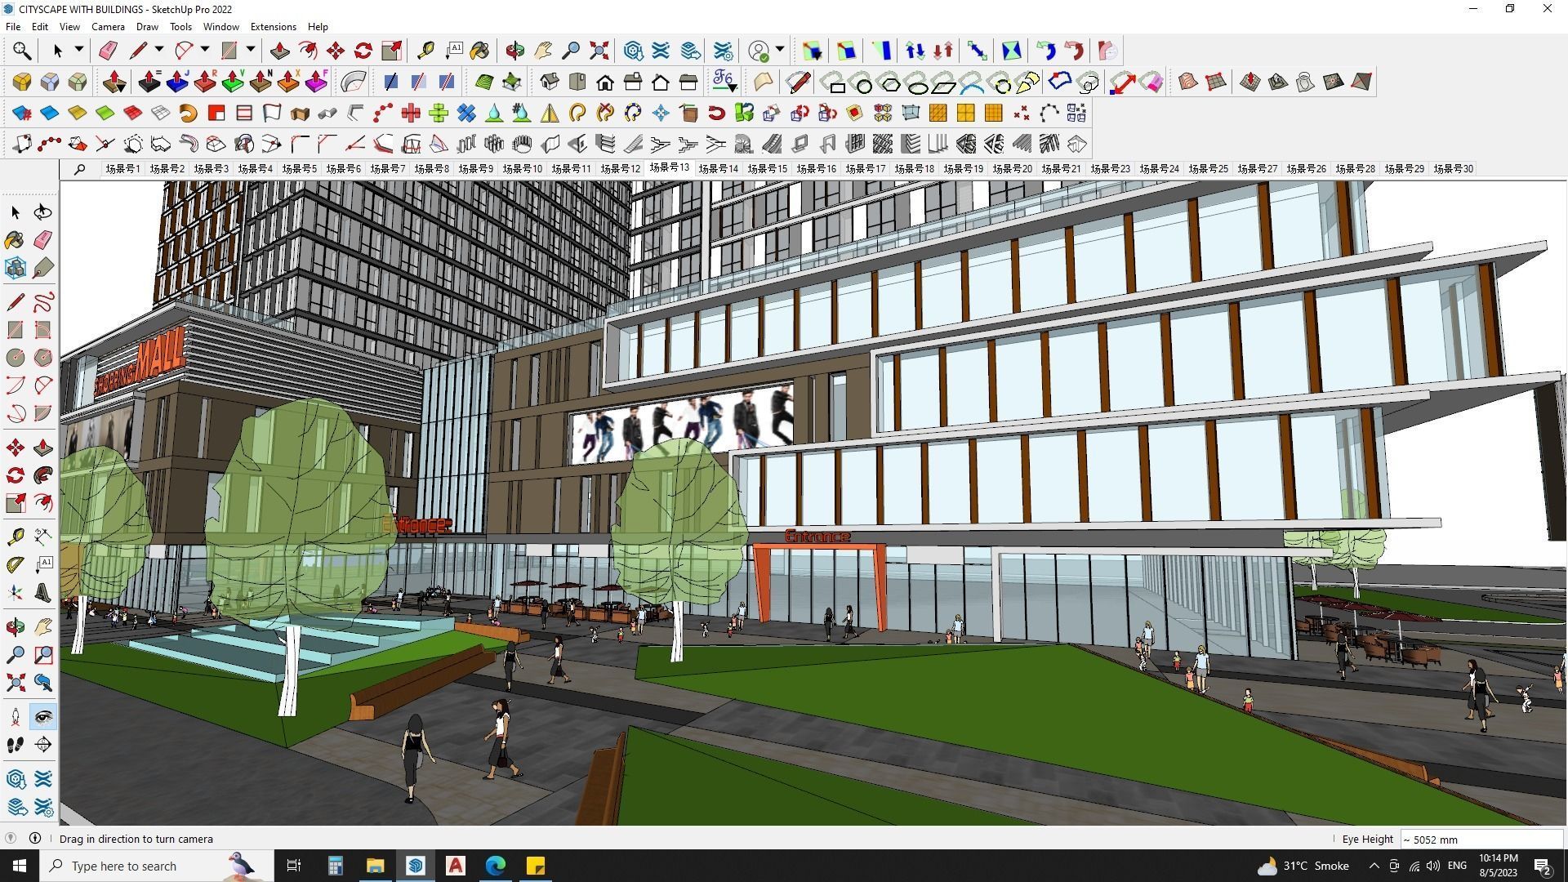Image resolution: width=1568 pixels, height=882 pixels.
Task: Click the Eye Height value field
Action: [x=1481, y=839]
